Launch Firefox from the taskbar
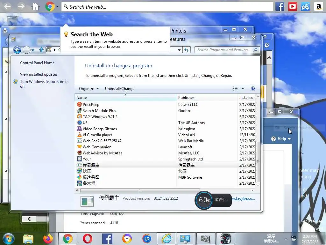The image size is (326, 245). coord(48,239)
